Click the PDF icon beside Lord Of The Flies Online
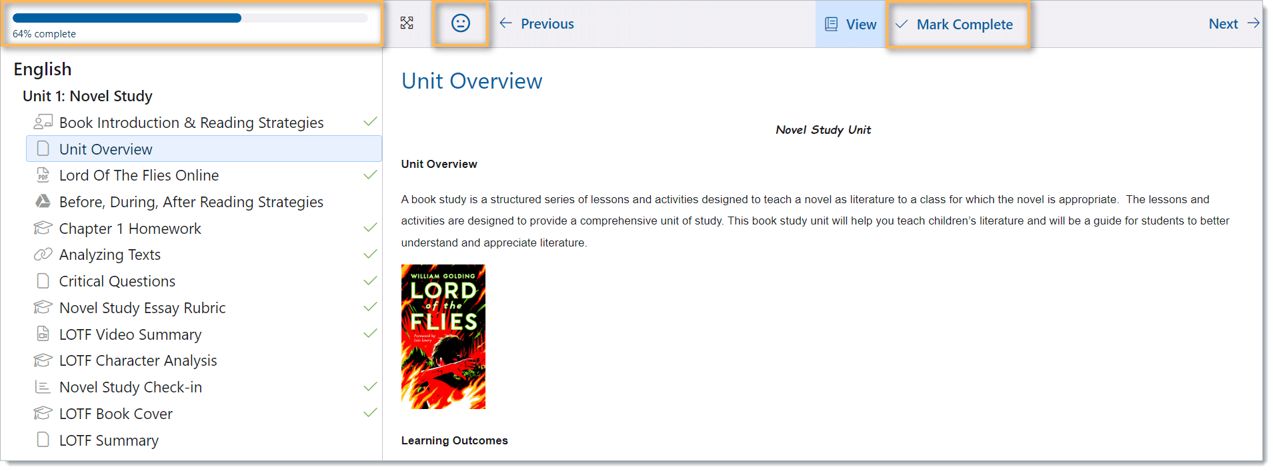1273x471 pixels. click(x=43, y=175)
